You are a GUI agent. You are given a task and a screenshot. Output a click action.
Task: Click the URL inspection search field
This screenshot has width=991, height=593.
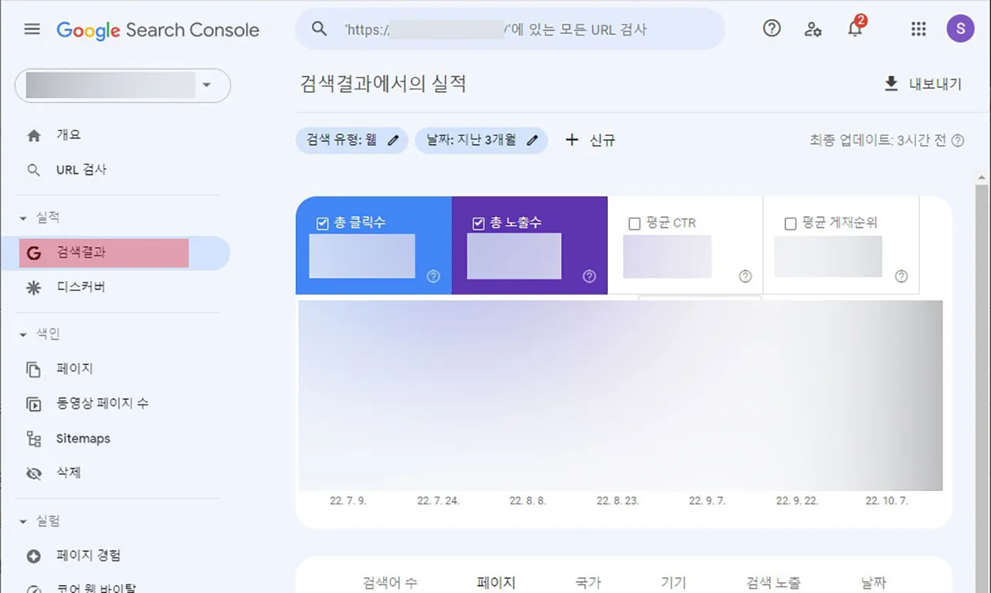510,29
